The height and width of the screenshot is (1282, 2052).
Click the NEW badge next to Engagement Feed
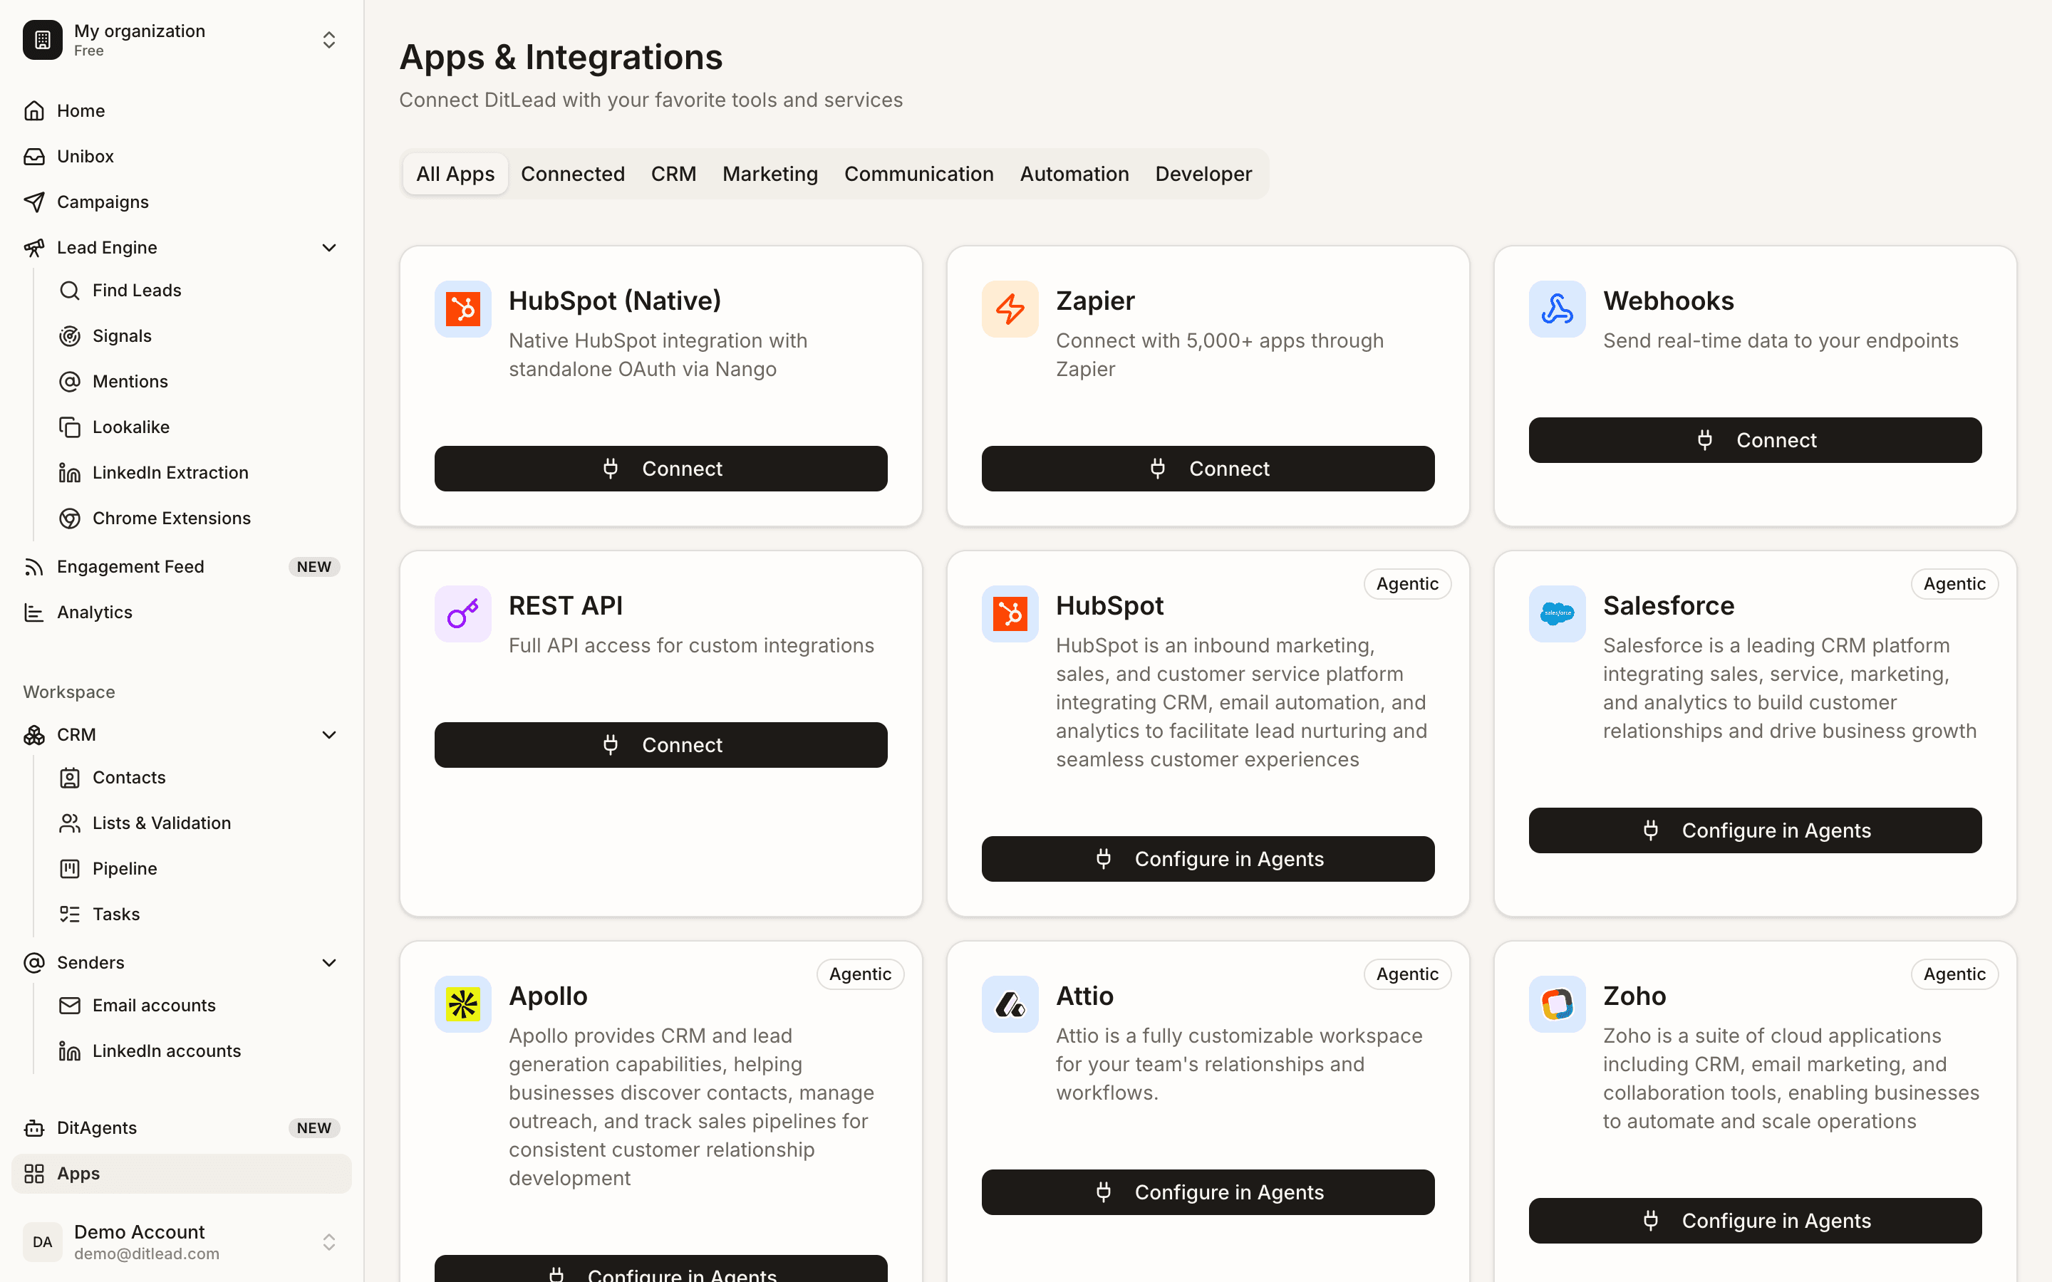click(x=313, y=567)
